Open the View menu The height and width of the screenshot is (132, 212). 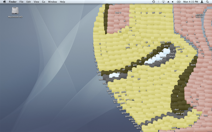[x=36, y=2]
